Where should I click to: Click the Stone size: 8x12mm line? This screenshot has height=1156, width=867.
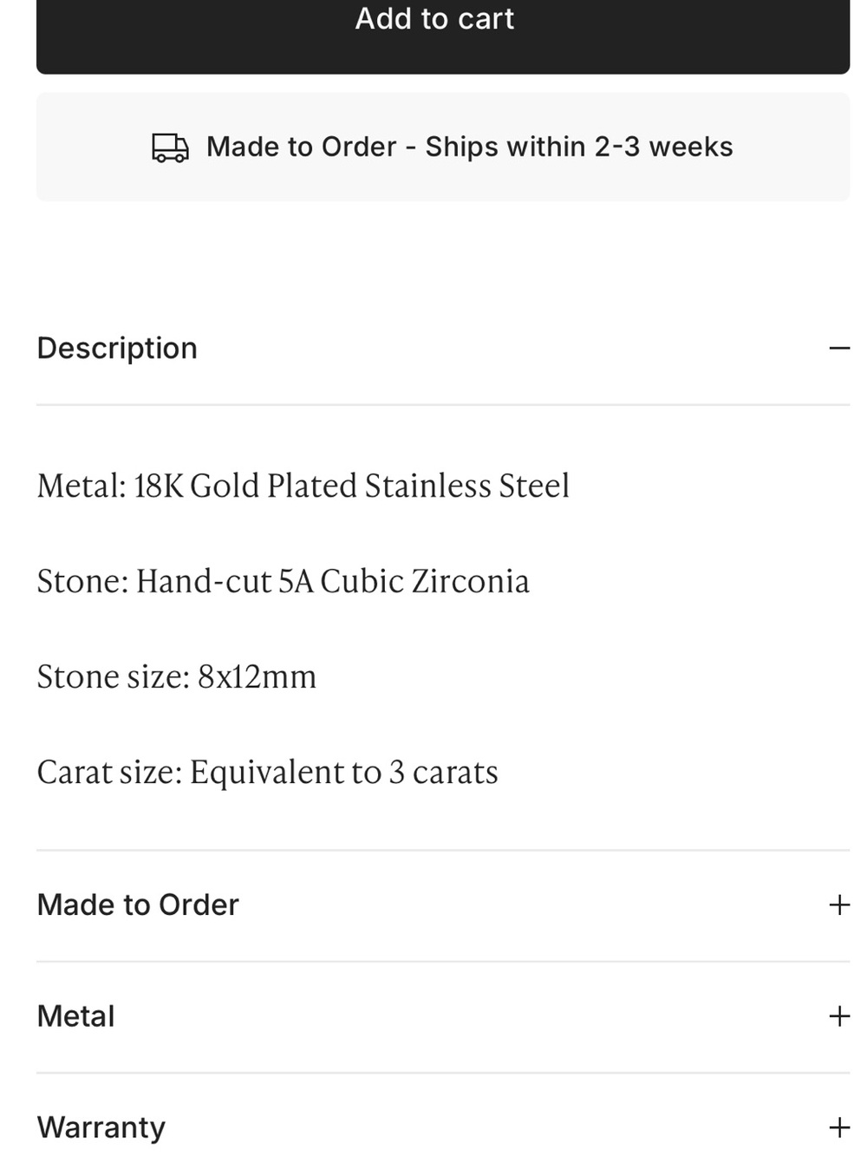pyautogui.click(x=177, y=676)
